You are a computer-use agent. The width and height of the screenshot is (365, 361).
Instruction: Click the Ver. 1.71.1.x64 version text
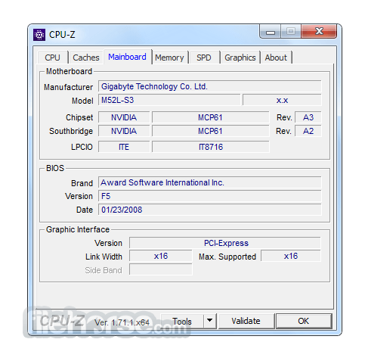(x=122, y=322)
